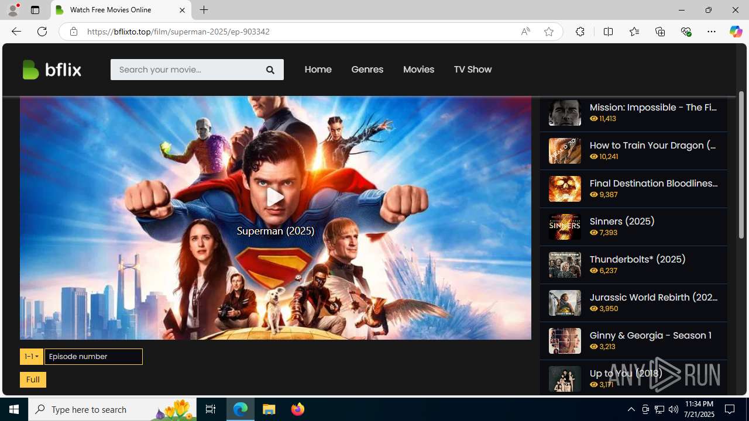This screenshot has width=749, height=421.
Task: Switch to Watch Free Movies Online tab
Action: pyautogui.click(x=122, y=10)
